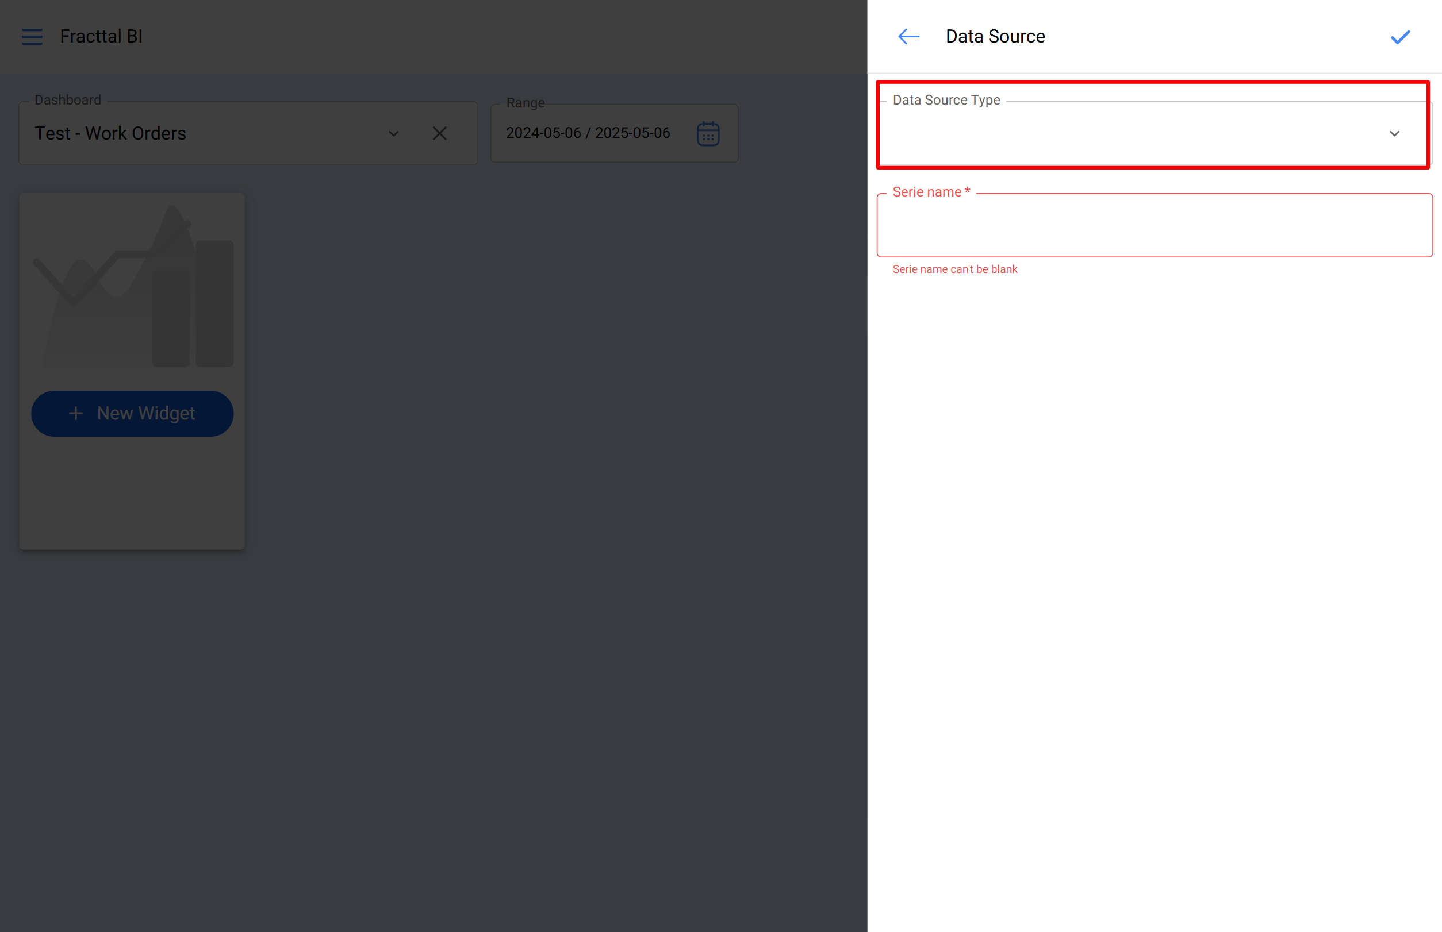
Task: Clear the dashboard selection with the X icon
Action: click(439, 133)
